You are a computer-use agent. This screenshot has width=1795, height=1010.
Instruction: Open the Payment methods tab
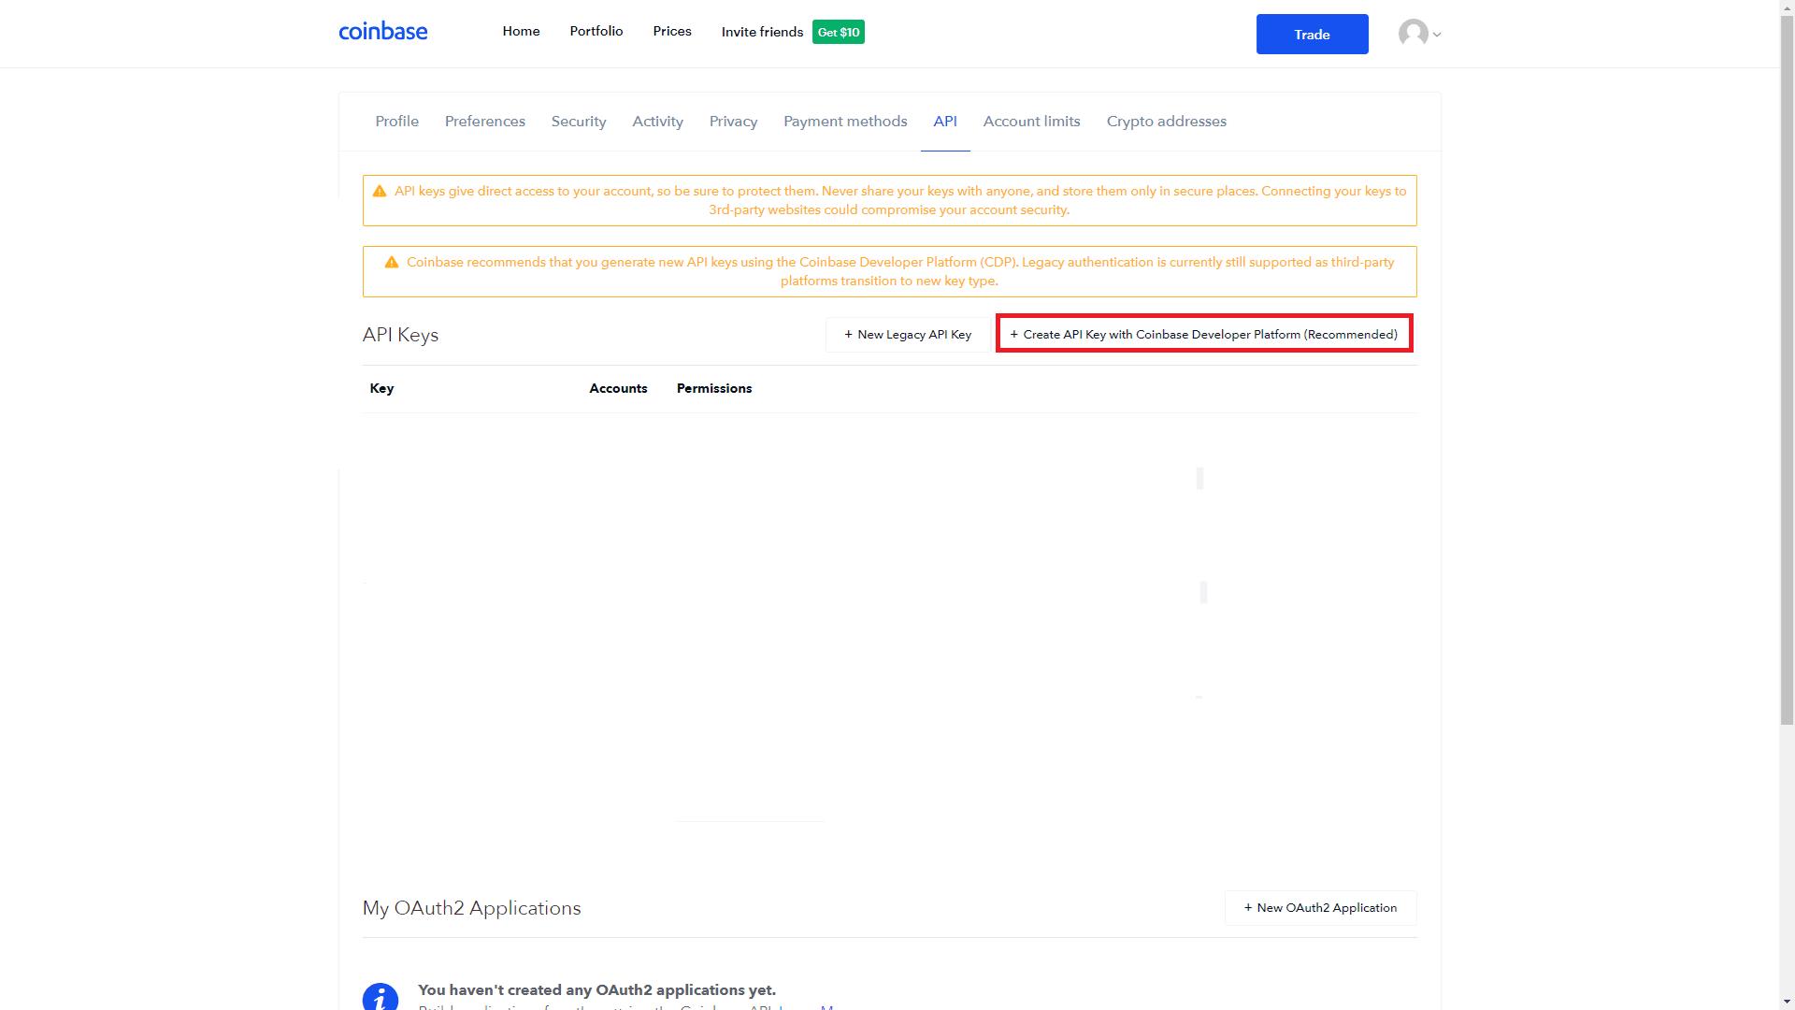845,122
